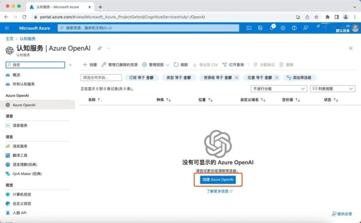Open more options ellipsis next to title
This screenshot has width=361, height=223.
coord(109,48)
